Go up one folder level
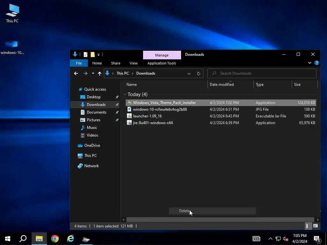Viewport: 327px width, 245px height. [100, 73]
